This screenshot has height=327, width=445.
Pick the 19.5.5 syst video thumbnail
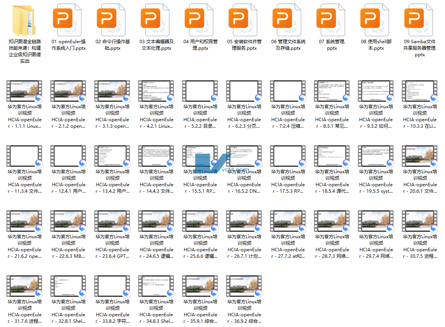(x=376, y=156)
